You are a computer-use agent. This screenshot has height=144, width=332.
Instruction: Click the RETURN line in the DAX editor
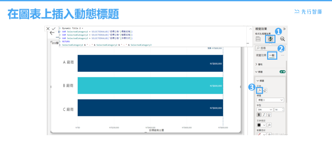tap(66, 42)
